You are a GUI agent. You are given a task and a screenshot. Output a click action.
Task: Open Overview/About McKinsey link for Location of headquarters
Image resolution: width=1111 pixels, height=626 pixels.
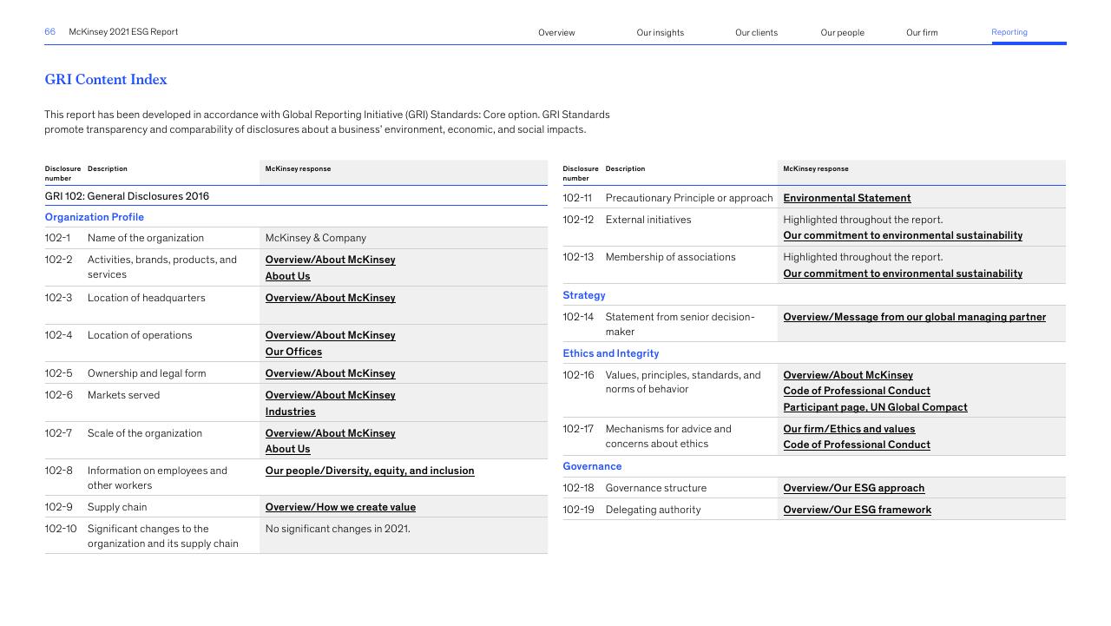(x=330, y=298)
